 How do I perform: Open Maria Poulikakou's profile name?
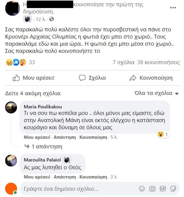43,107
